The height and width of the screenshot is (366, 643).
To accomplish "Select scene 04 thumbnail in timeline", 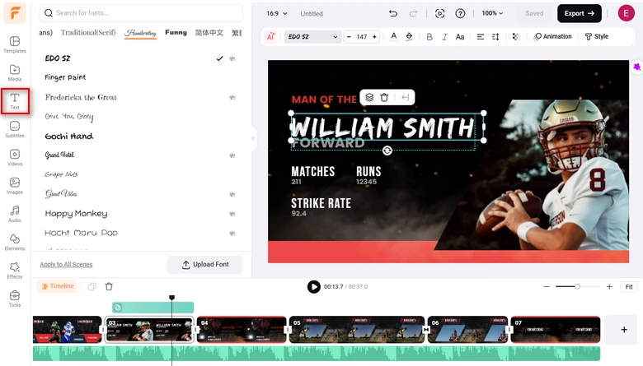I will (x=242, y=329).
